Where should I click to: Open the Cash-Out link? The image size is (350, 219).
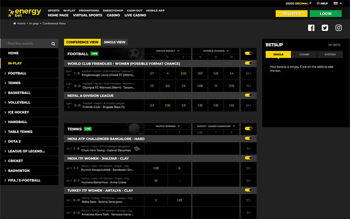(x=135, y=10)
